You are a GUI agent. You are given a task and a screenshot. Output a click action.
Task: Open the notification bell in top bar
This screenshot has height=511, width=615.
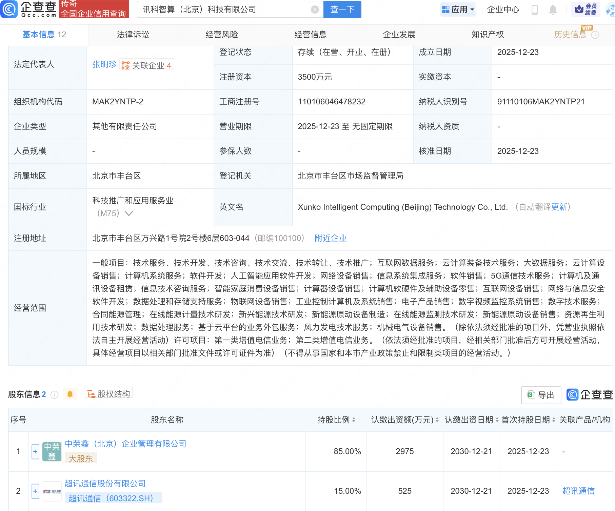(x=553, y=9)
